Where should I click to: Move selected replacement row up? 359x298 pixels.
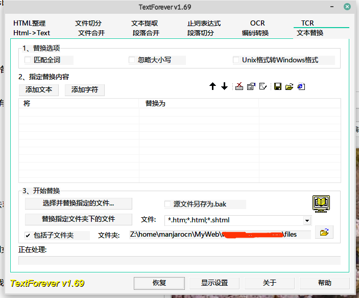[212, 86]
